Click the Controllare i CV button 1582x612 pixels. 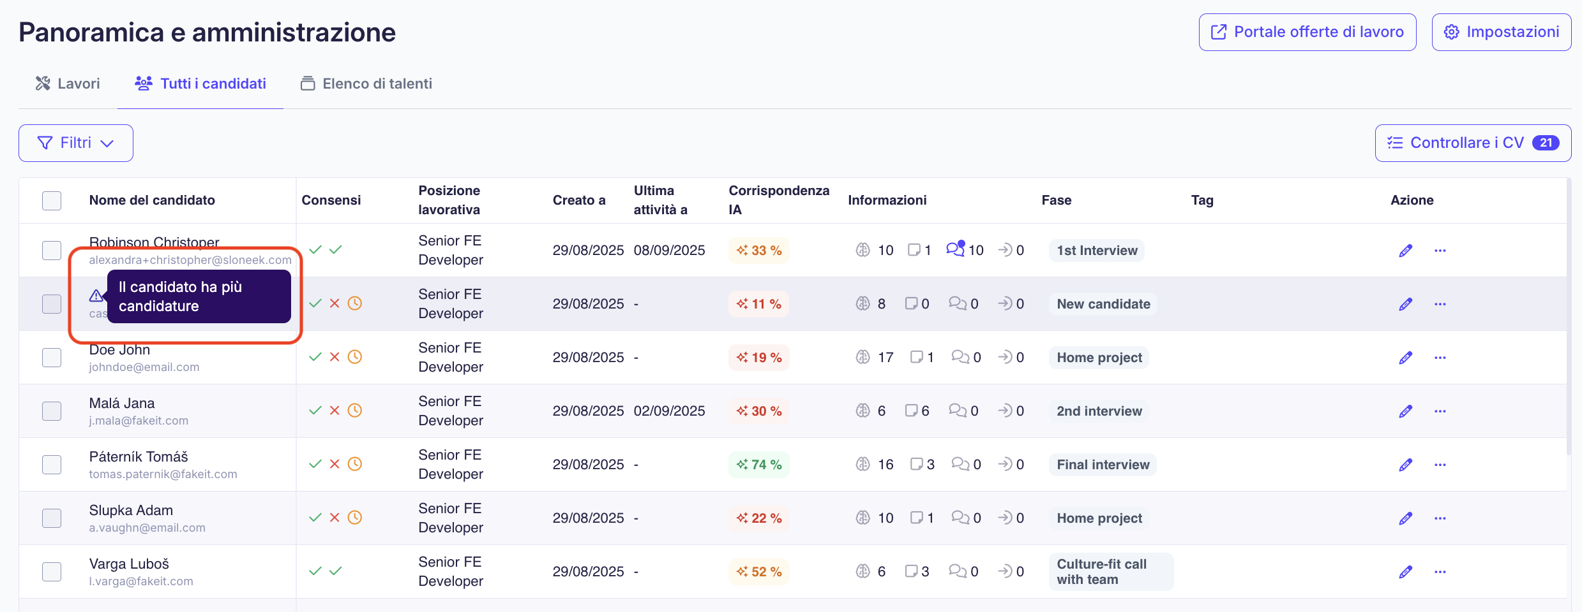[1472, 143]
